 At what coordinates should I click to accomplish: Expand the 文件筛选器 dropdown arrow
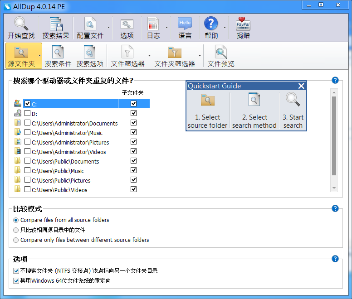coord(149,55)
